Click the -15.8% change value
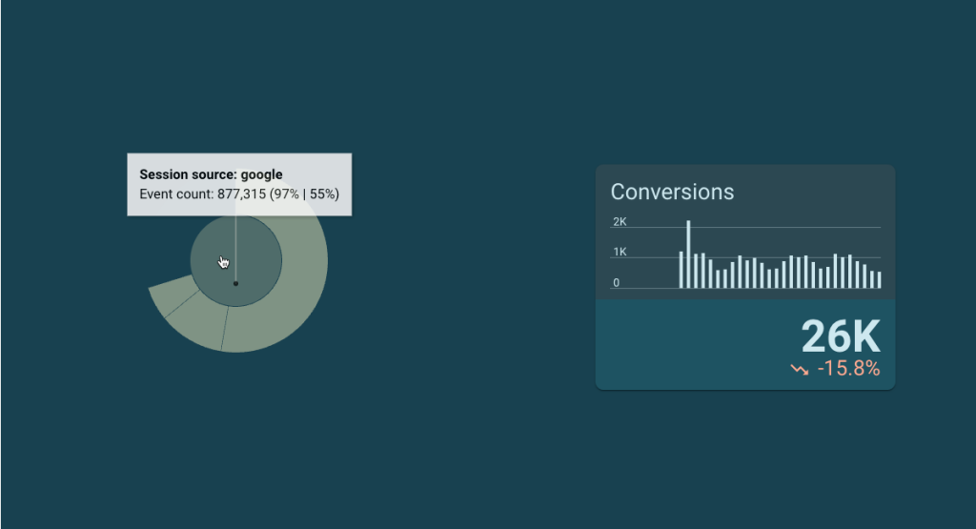Viewport: 976px width, 529px height. point(848,369)
